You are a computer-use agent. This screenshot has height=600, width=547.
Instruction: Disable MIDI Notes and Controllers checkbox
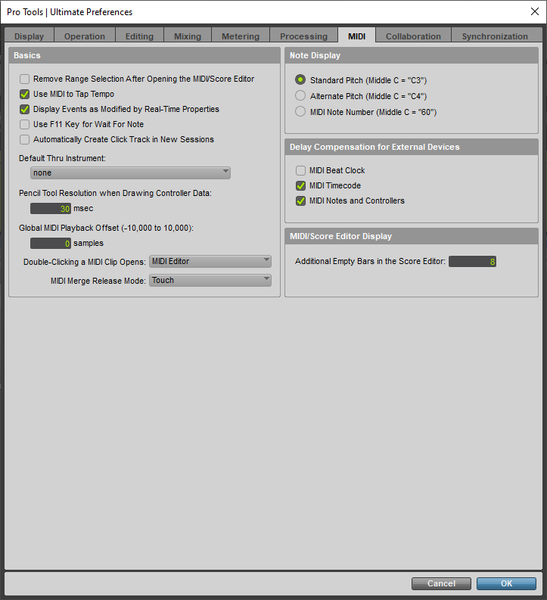pyautogui.click(x=300, y=201)
